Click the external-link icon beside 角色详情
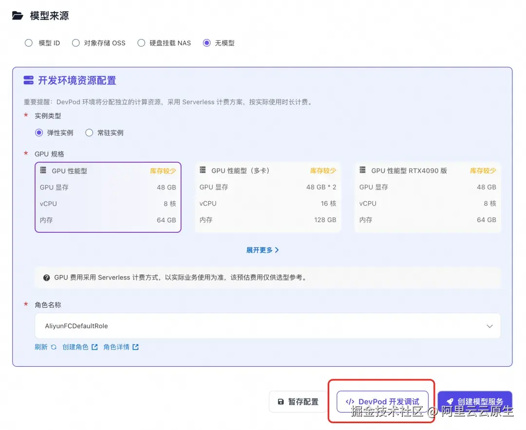The image size is (526, 430). click(135, 347)
